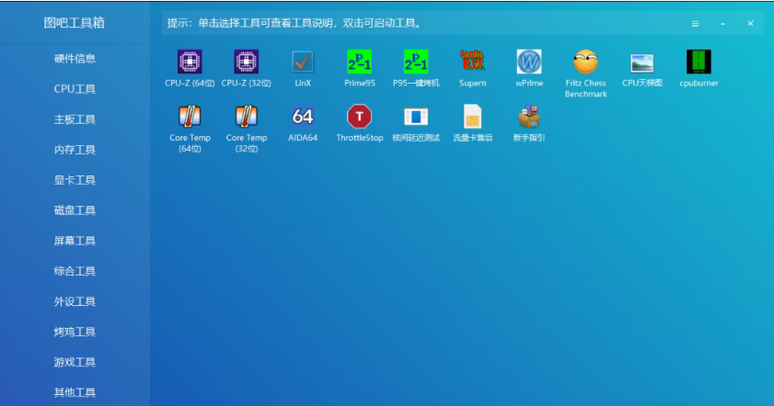The image size is (774, 406).
Task: Select the 核间延迟测试 tool icon
Action: [x=416, y=117]
